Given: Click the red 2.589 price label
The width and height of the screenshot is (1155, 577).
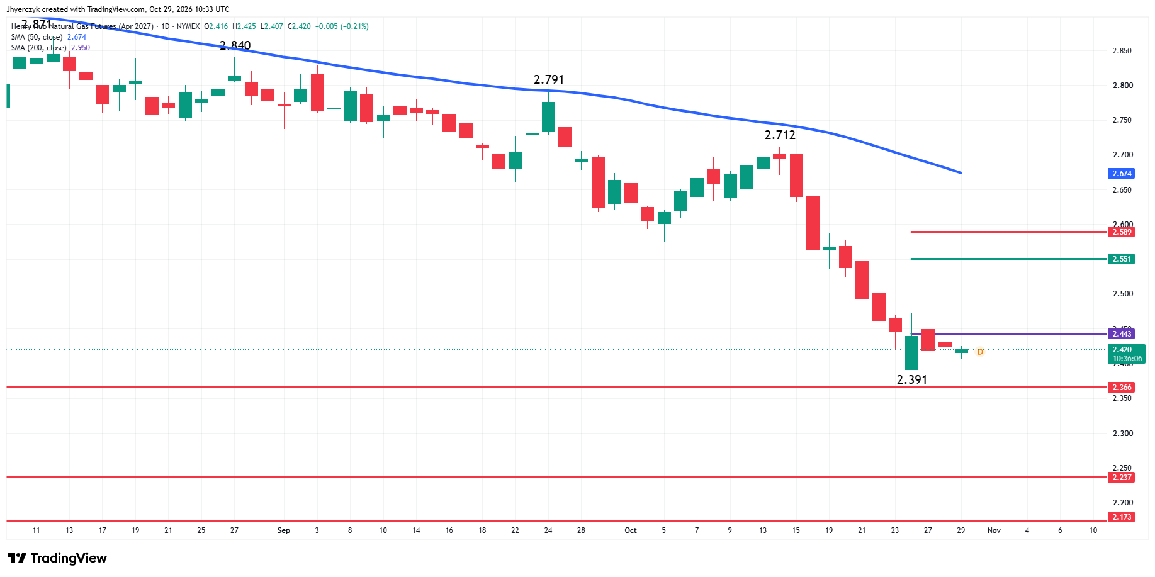Looking at the screenshot, I should 1121,232.
